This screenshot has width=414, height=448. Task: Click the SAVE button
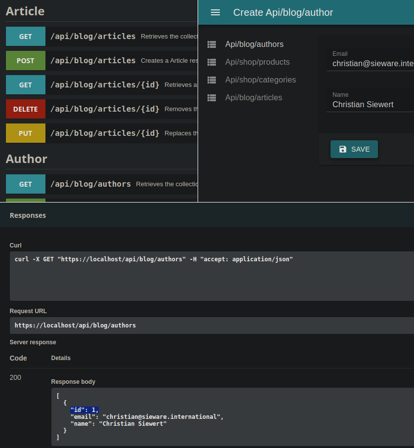[x=354, y=149]
